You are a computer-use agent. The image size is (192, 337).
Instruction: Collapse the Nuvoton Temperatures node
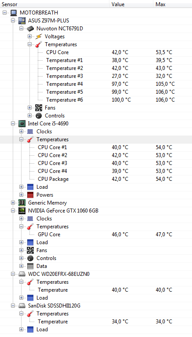(29, 44)
